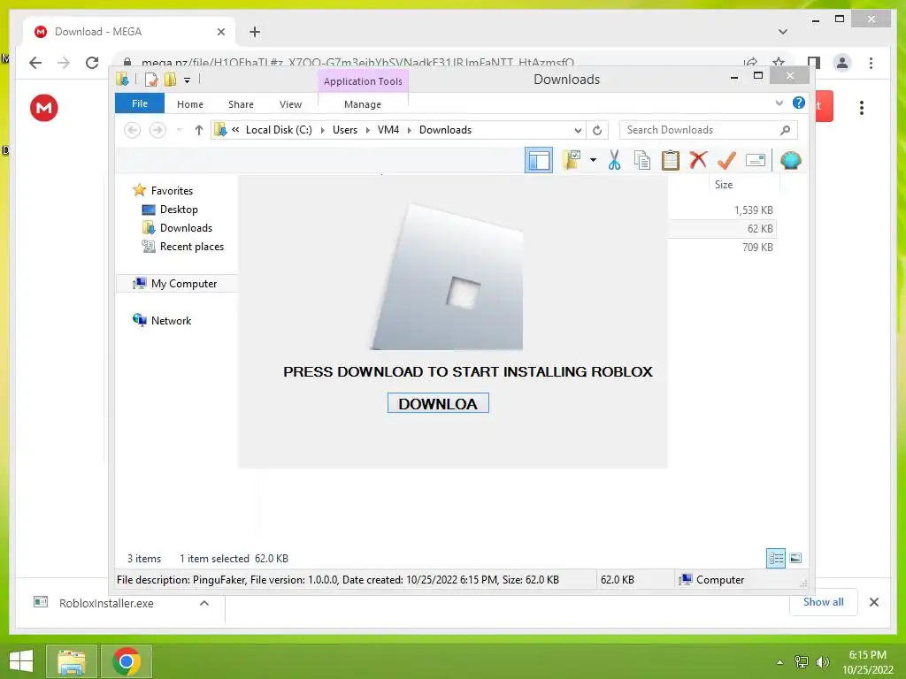Click the Search Downloads field
Viewport: 906px width, 679px height.
coord(709,130)
